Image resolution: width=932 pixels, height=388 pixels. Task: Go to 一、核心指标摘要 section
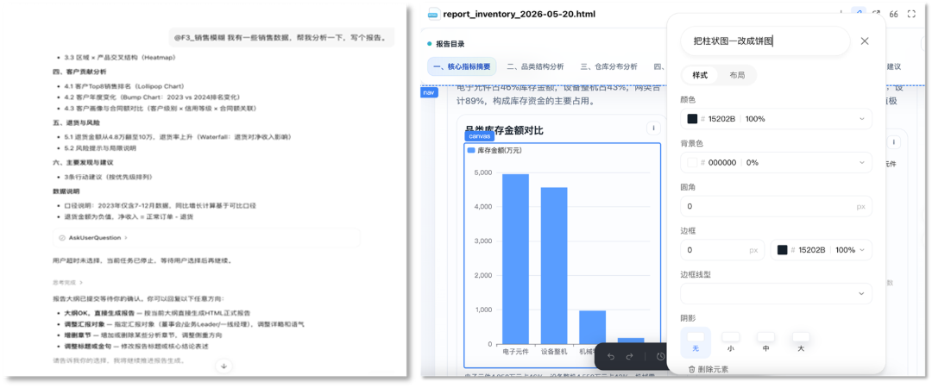point(462,66)
